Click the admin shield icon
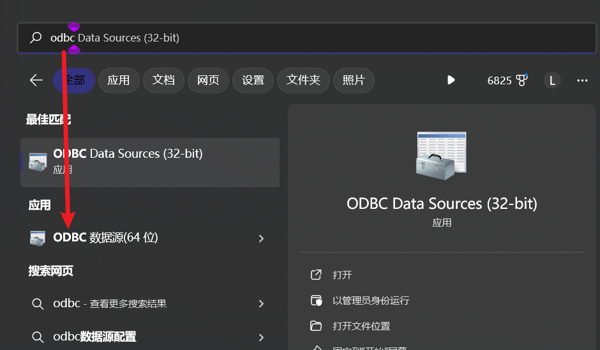Image resolution: width=600 pixels, height=350 pixels. [316, 301]
